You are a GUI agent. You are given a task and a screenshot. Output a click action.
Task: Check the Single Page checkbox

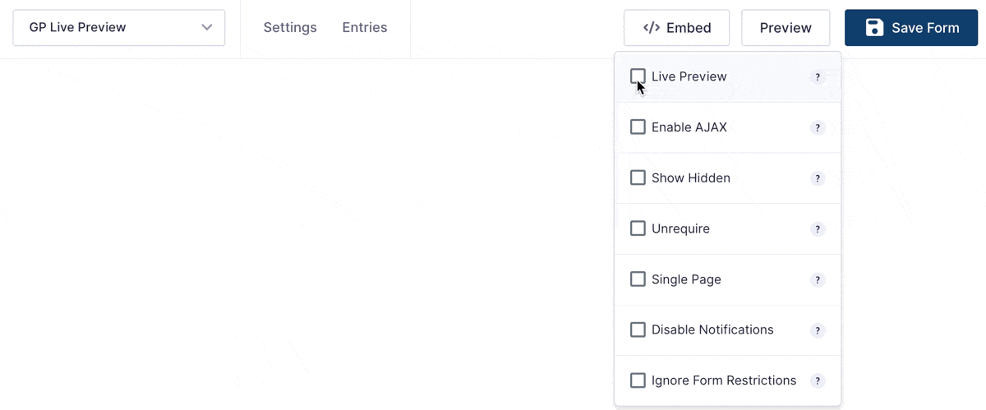(638, 279)
